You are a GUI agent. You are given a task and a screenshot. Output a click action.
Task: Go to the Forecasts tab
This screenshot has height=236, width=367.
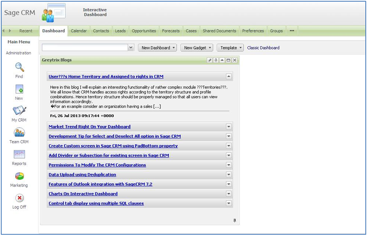(x=171, y=31)
